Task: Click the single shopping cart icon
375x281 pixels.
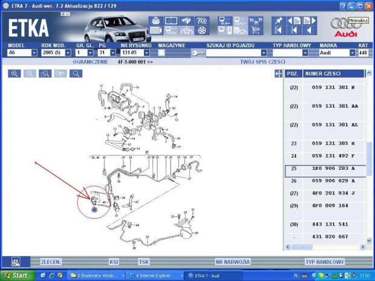Action: point(256,30)
